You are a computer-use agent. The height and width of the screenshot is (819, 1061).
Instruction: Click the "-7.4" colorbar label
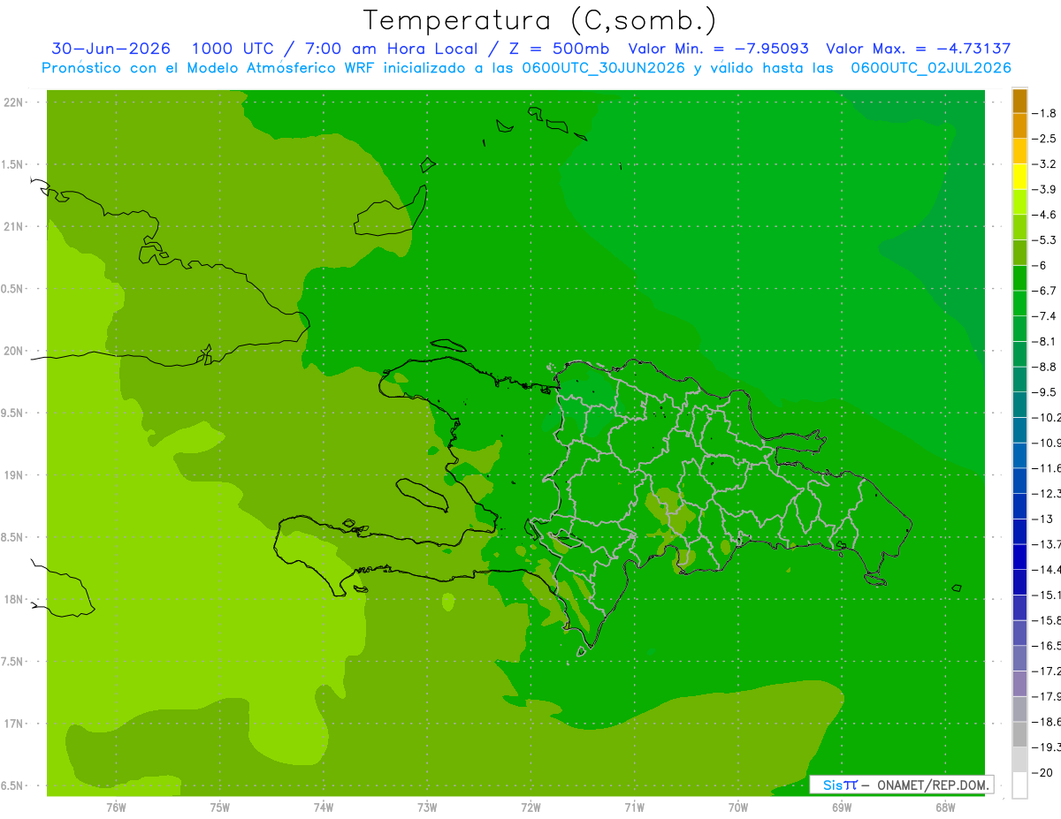coord(1044,315)
